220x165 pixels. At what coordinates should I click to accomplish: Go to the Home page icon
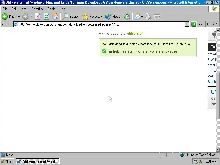pos(55,16)
